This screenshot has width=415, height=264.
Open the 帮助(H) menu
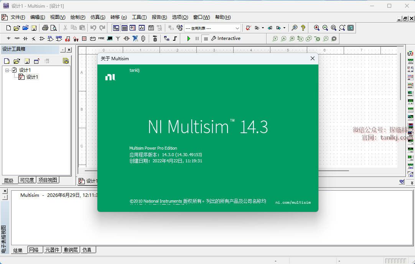pos(223,17)
